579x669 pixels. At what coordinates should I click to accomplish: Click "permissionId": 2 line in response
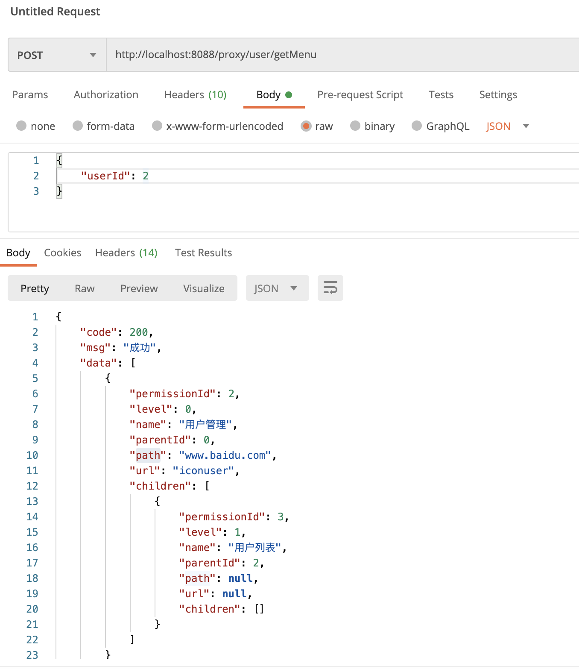[184, 393]
